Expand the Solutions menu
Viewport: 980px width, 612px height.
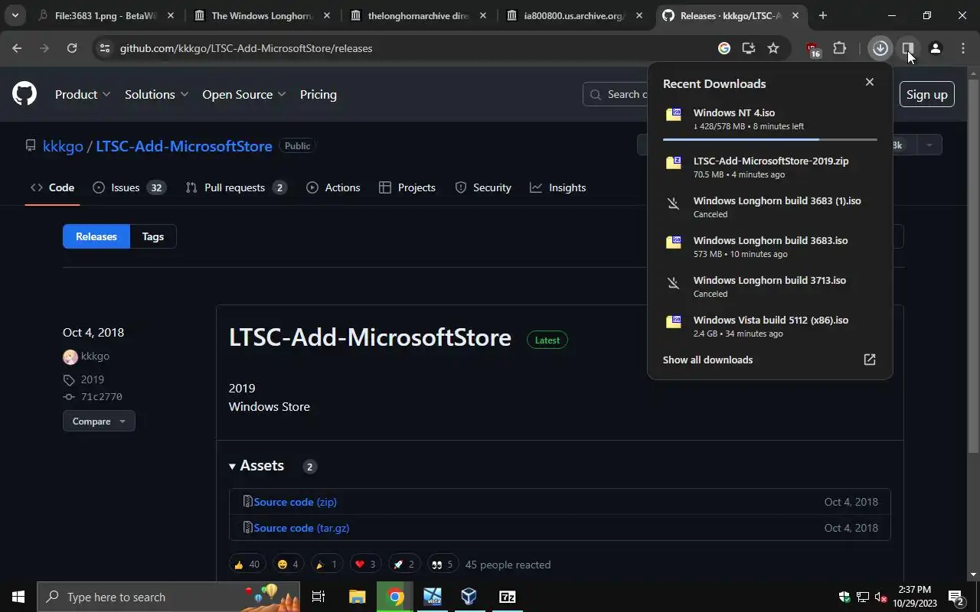pos(156,94)
